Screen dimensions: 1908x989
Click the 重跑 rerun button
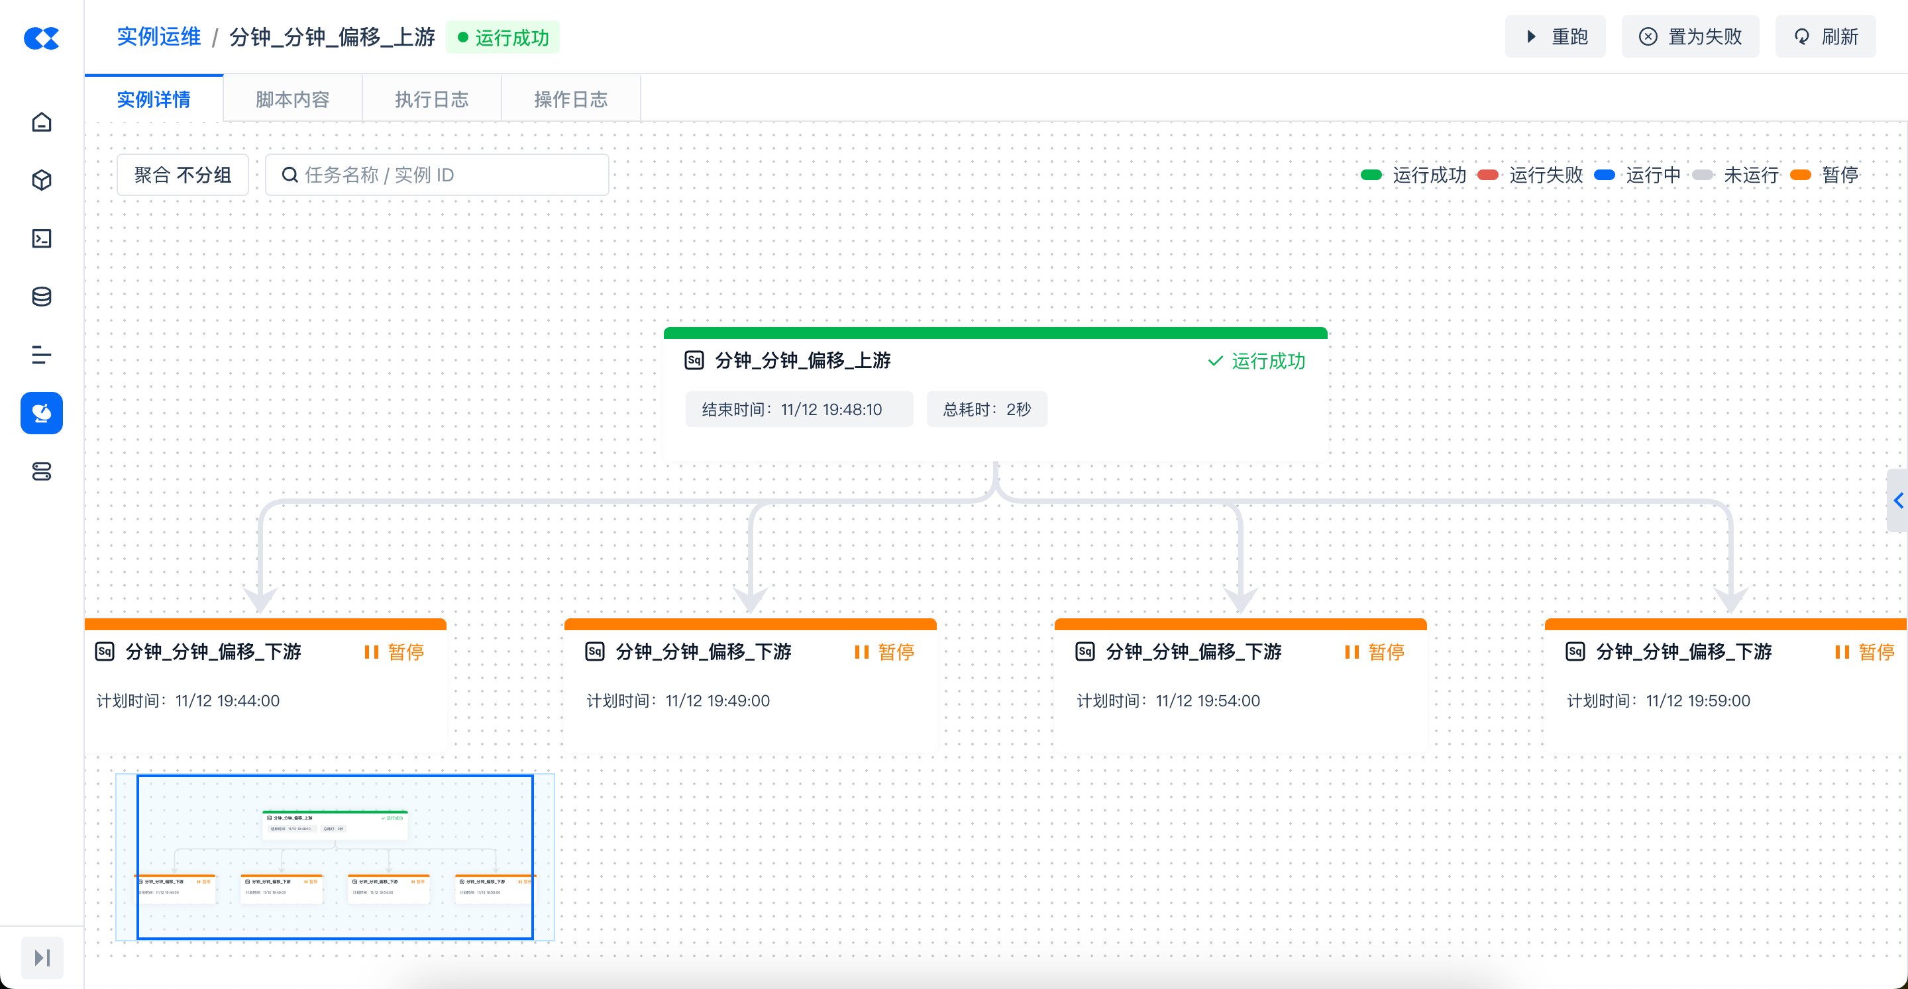pyautogui.click(x=1555, y=36)
